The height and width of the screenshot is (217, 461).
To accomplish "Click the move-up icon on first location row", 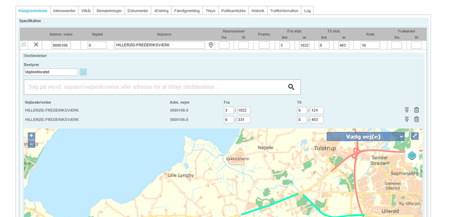I will [x=407, y=110].
